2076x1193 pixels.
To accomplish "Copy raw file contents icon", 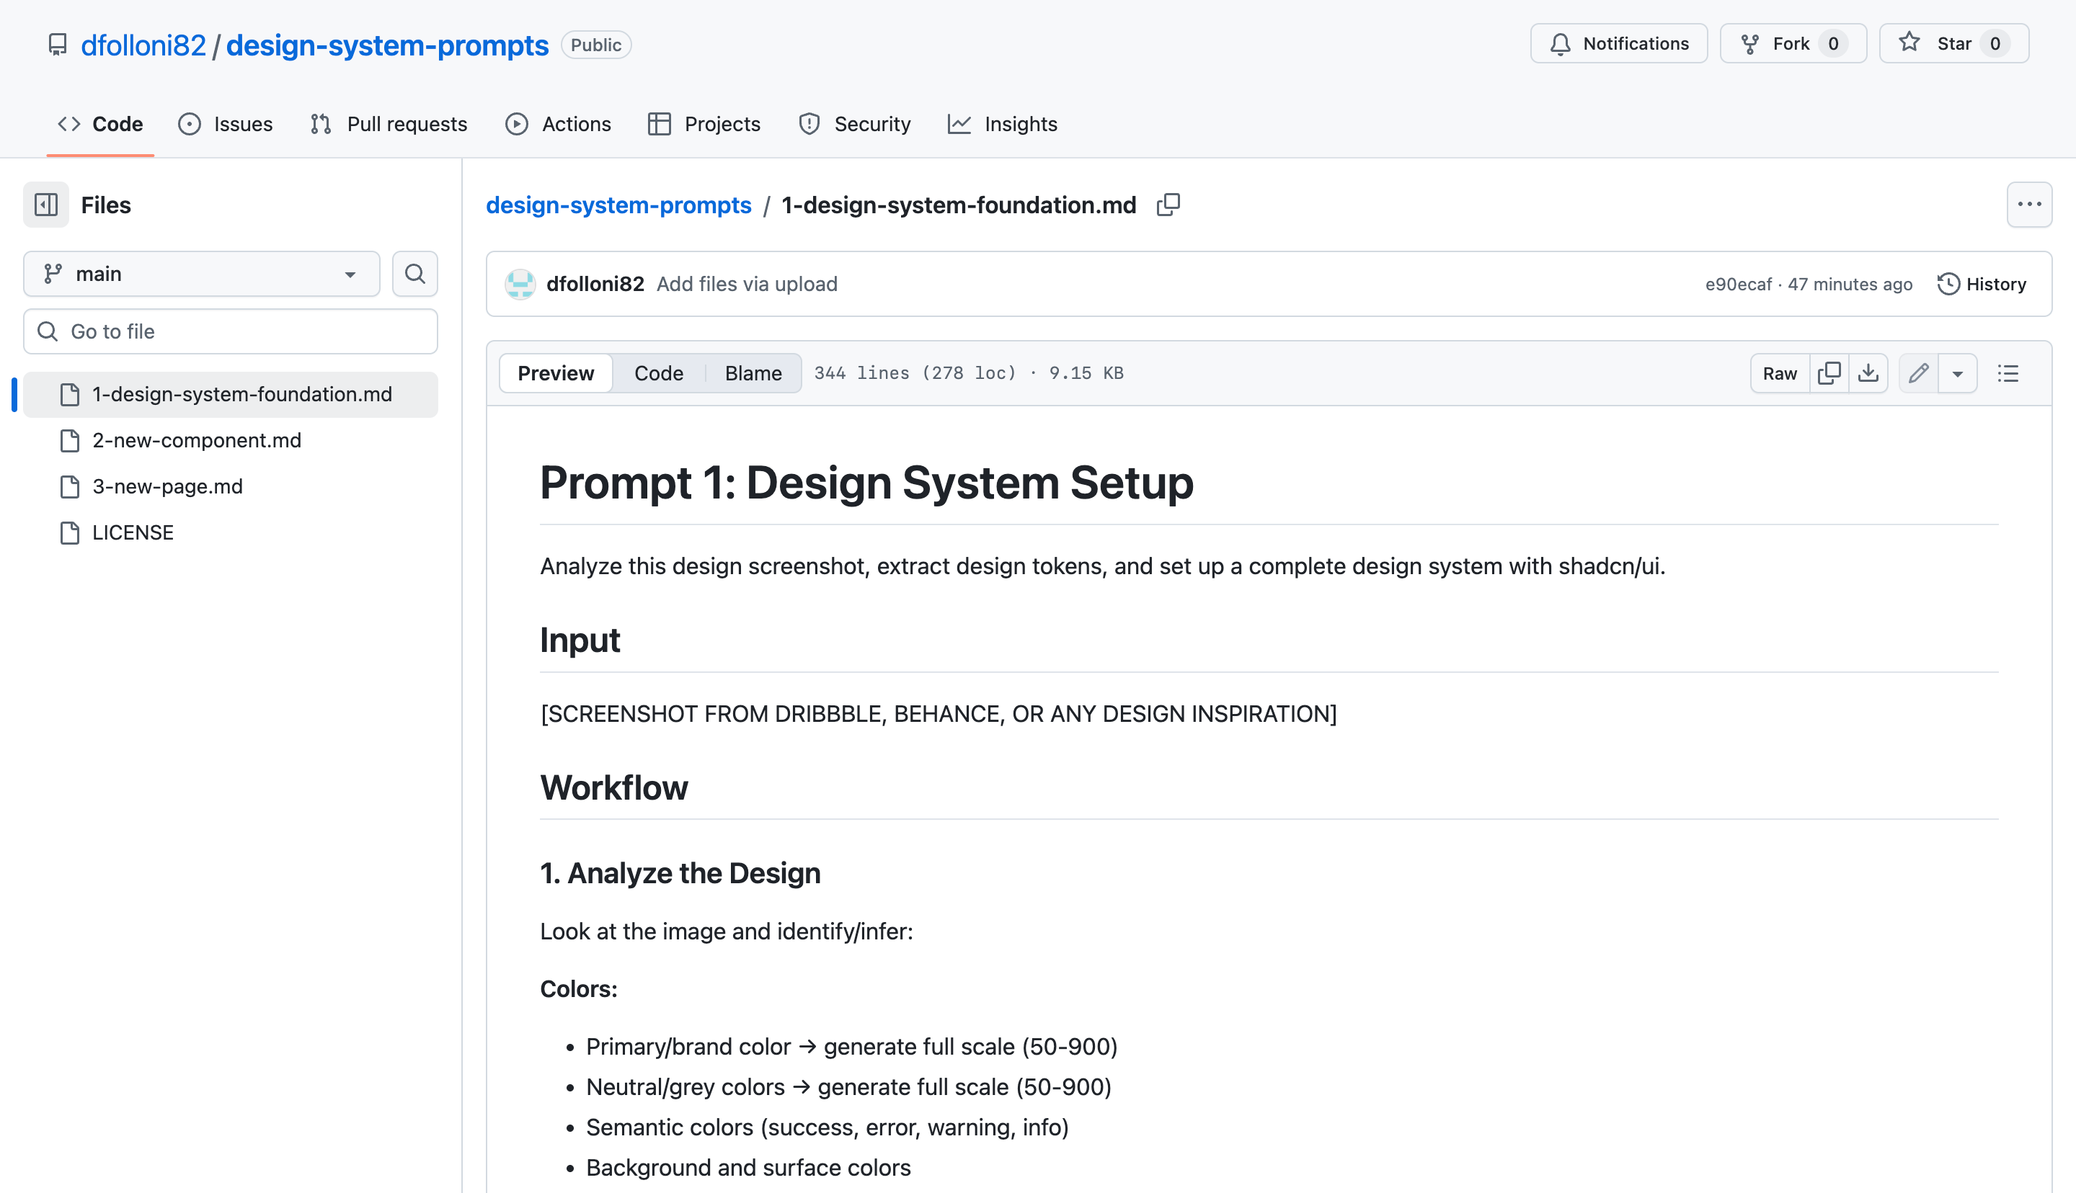I will click(x=1829, y=374).
